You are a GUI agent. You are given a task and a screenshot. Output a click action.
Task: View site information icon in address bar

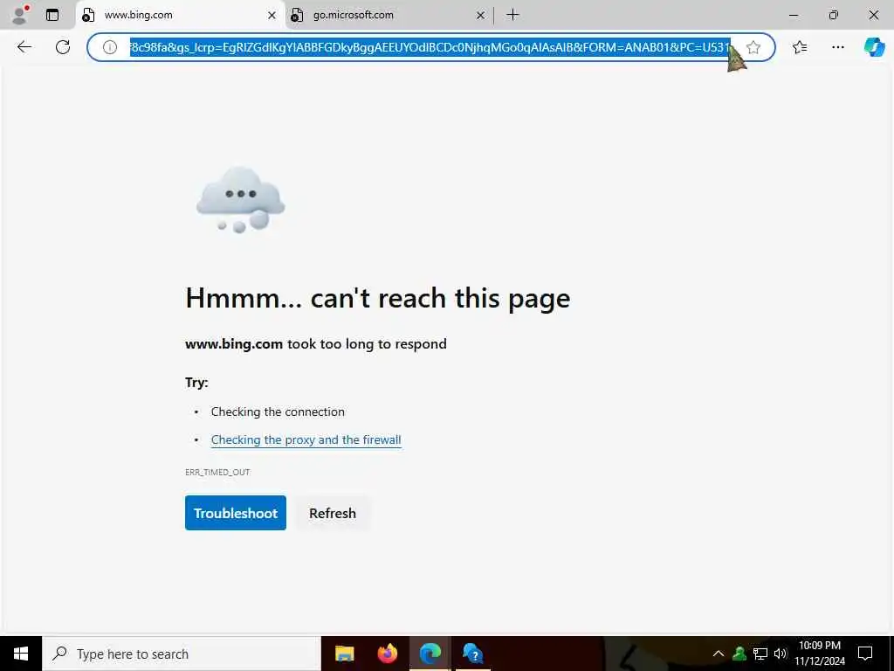click(x=109, y=47)
